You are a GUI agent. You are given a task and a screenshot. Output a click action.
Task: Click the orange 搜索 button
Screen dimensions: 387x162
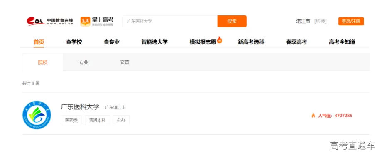pos(232,21)
